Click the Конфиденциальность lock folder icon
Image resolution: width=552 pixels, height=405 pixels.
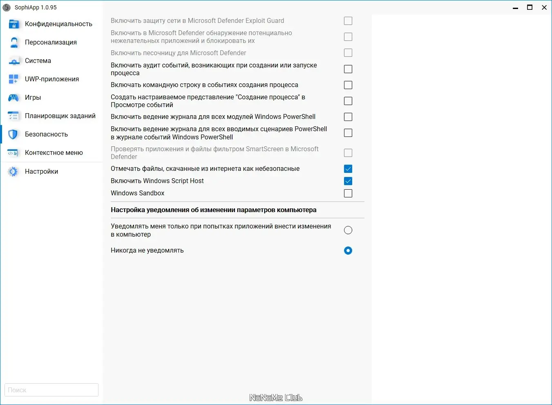coord(14,24)
